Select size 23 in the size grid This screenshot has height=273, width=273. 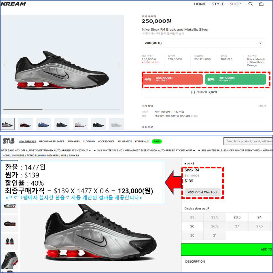192,217
